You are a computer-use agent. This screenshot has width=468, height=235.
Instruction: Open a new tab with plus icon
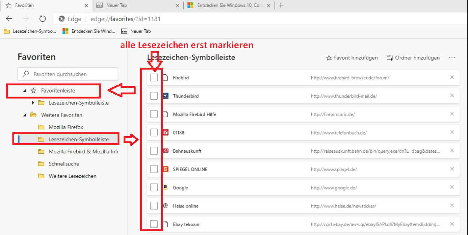pos(281,5)
